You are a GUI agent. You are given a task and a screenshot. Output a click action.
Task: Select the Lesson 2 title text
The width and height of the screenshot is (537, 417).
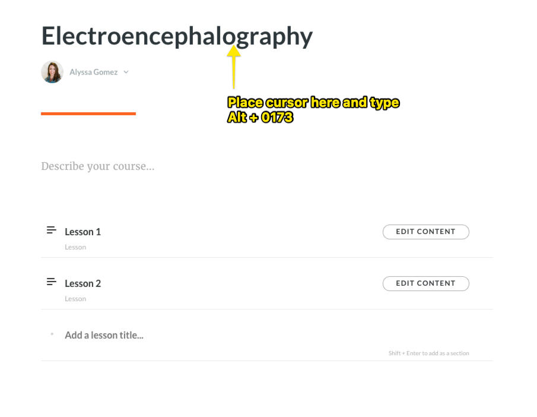[x=83, y=283]
